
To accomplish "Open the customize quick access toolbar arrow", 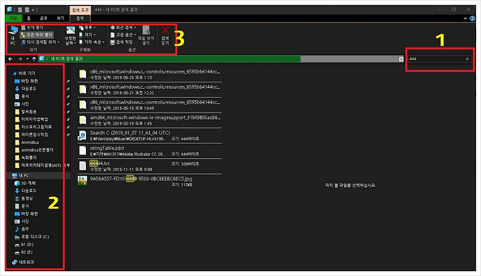I will pos(33,10).
